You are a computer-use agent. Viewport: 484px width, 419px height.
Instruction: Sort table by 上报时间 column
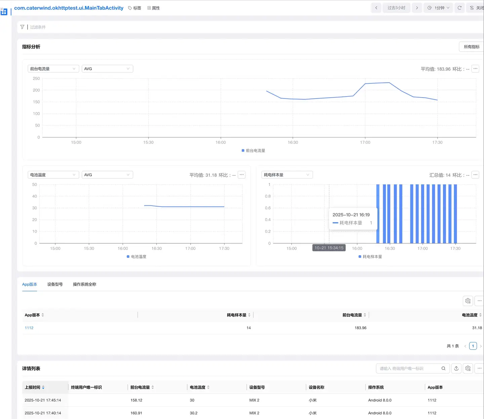34,387
